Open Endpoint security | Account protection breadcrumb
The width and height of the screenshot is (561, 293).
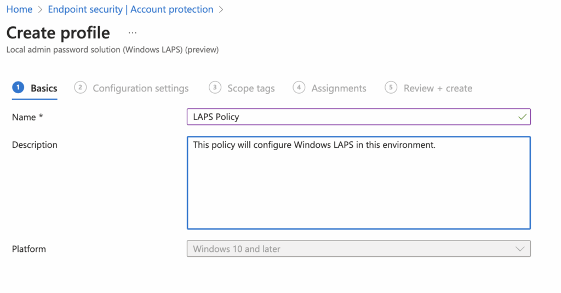pyautogui.click(x=130, y=9)
